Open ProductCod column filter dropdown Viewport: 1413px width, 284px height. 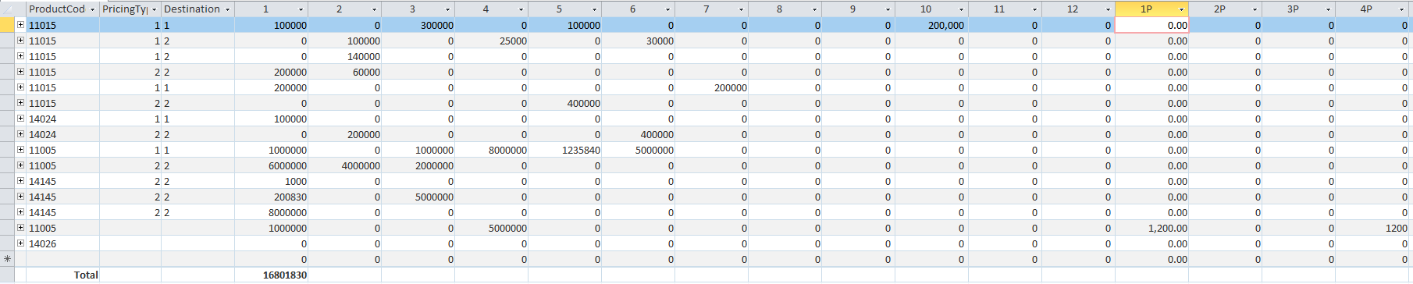[x=93, y=9]
